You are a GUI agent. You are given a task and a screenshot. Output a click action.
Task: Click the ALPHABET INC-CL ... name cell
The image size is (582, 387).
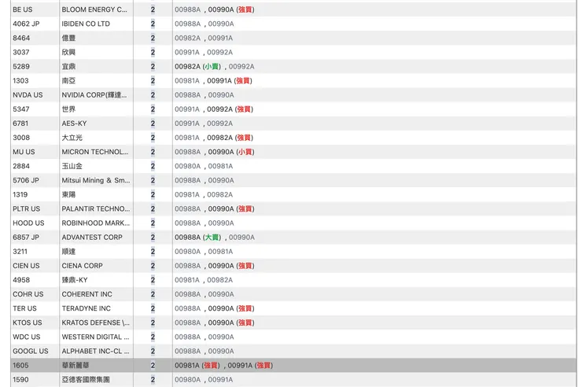(x=95, y=351)
